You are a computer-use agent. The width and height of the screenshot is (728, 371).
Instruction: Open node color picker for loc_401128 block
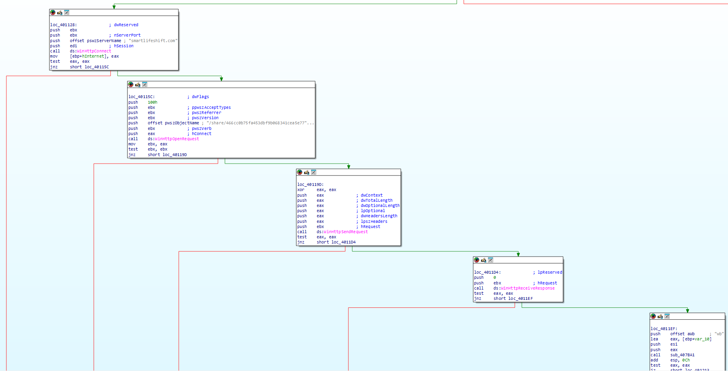pos(53,13)
